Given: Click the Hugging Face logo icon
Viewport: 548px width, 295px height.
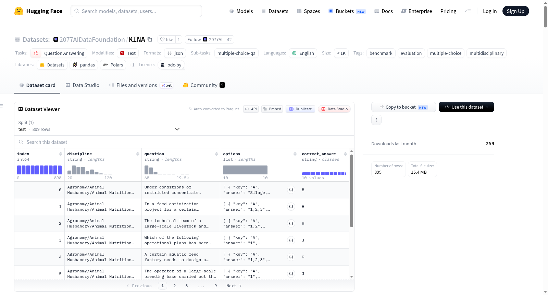Looking at the screenshot, I should pyautogui.click(x=19, y=11).
